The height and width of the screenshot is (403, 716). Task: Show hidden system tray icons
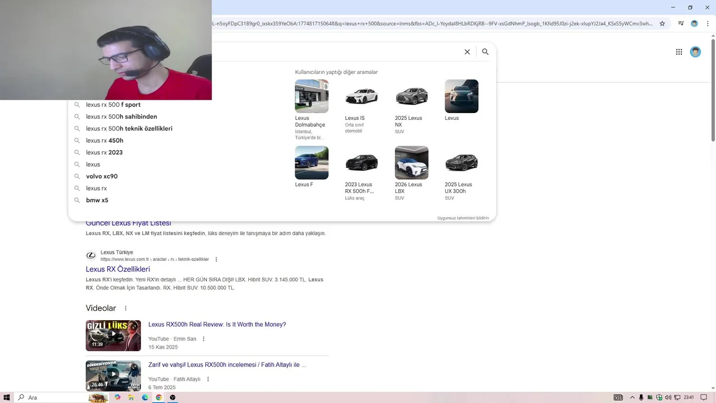pyautogui.click(x=633, y=397)
